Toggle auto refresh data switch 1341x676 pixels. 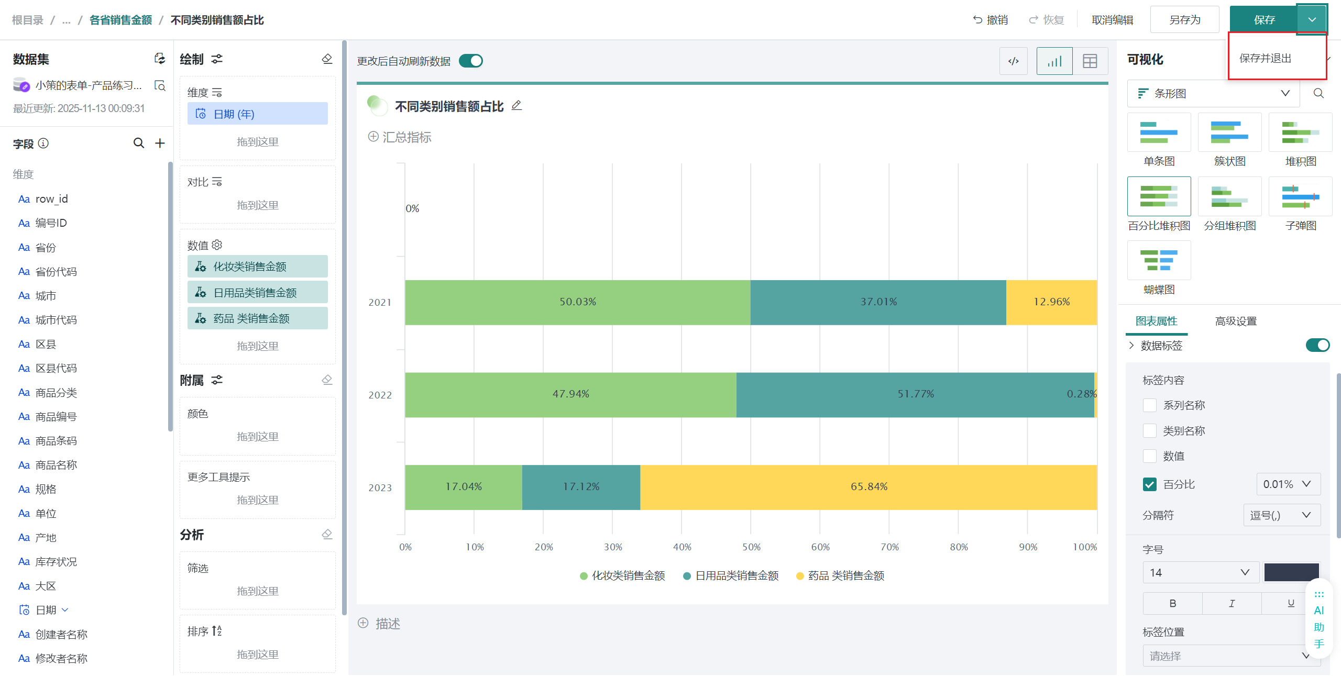[x=470, y=61]
